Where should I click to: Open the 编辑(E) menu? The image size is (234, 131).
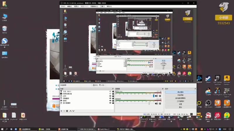tap(70, 6)
